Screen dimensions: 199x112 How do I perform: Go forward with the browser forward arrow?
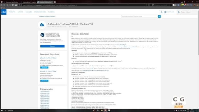coord(5,5)
